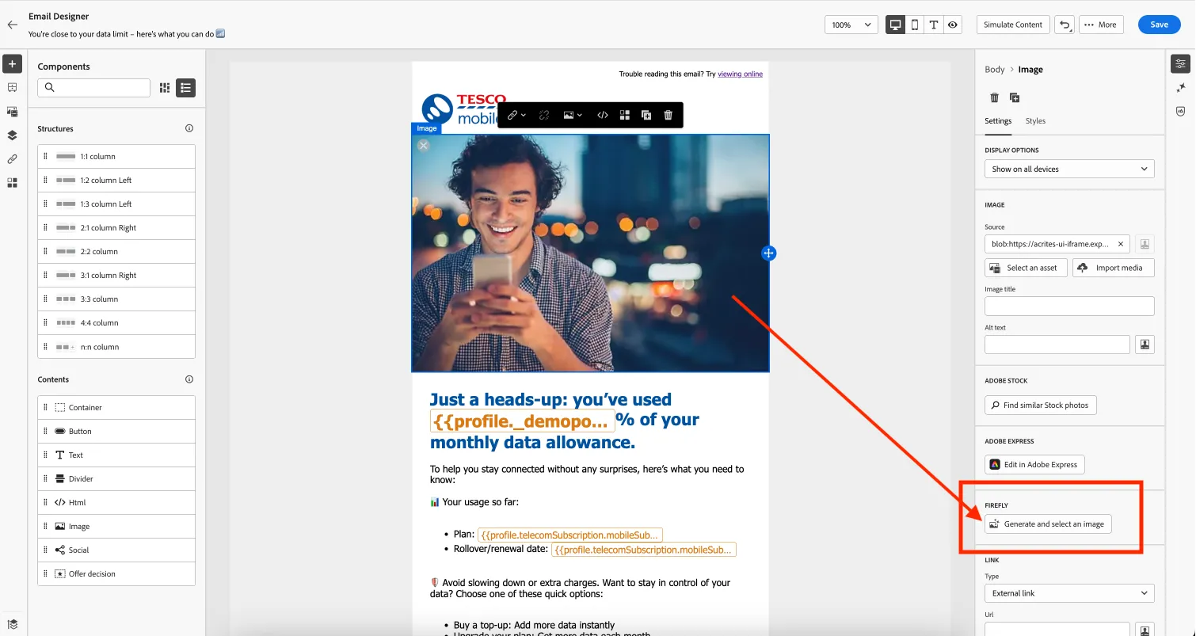The image size is (1196, 636).
Task: Open 'Show on all devices' dropdown
Action: 1069,169
